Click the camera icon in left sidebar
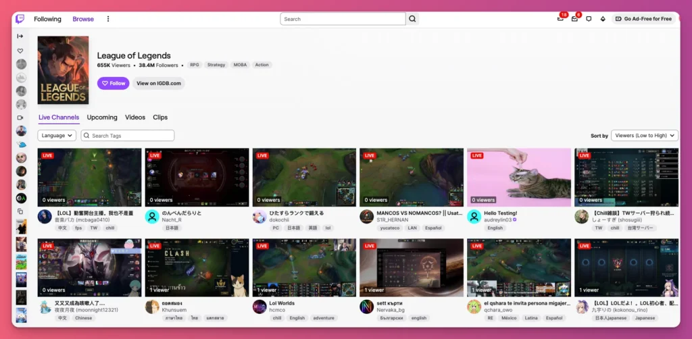 [x=20, y=118]
